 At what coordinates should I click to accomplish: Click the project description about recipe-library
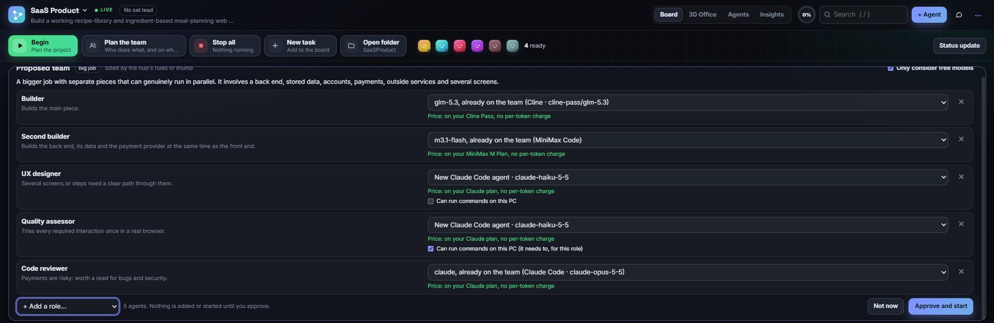coord(132,21)
